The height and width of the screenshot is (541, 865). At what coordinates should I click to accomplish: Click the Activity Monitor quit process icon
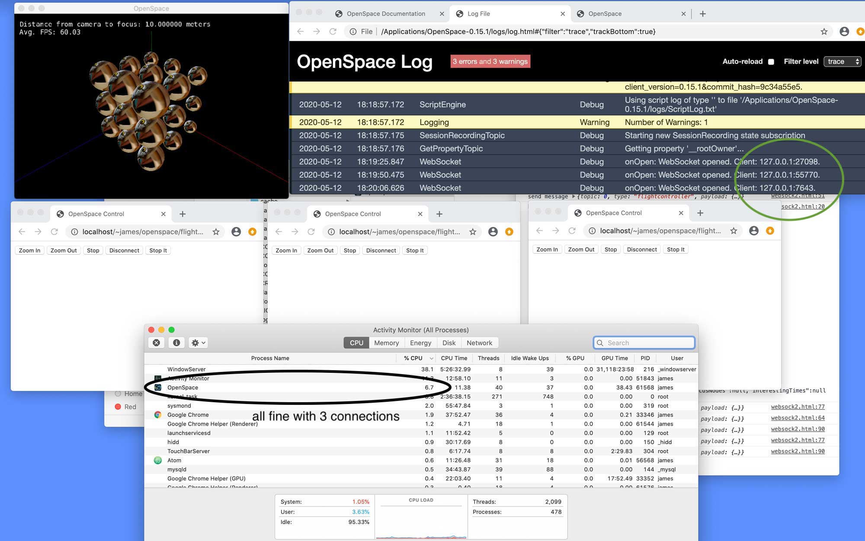pyautogui.click(x=156, y=343)
